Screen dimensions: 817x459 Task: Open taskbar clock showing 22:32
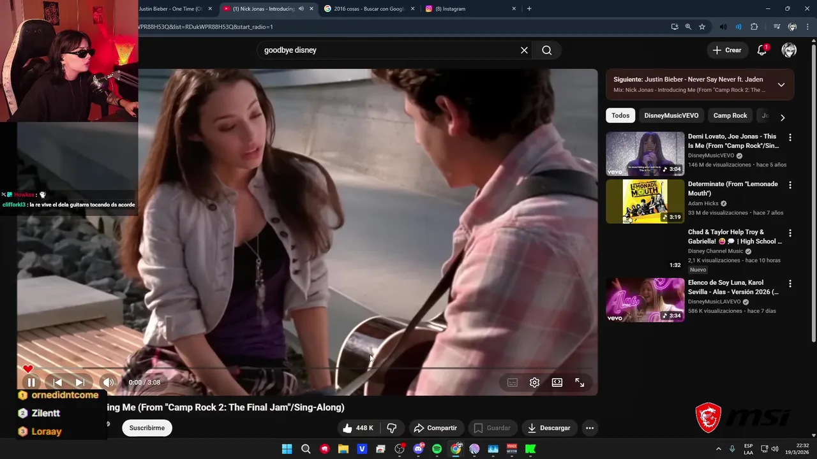point(797,449)
